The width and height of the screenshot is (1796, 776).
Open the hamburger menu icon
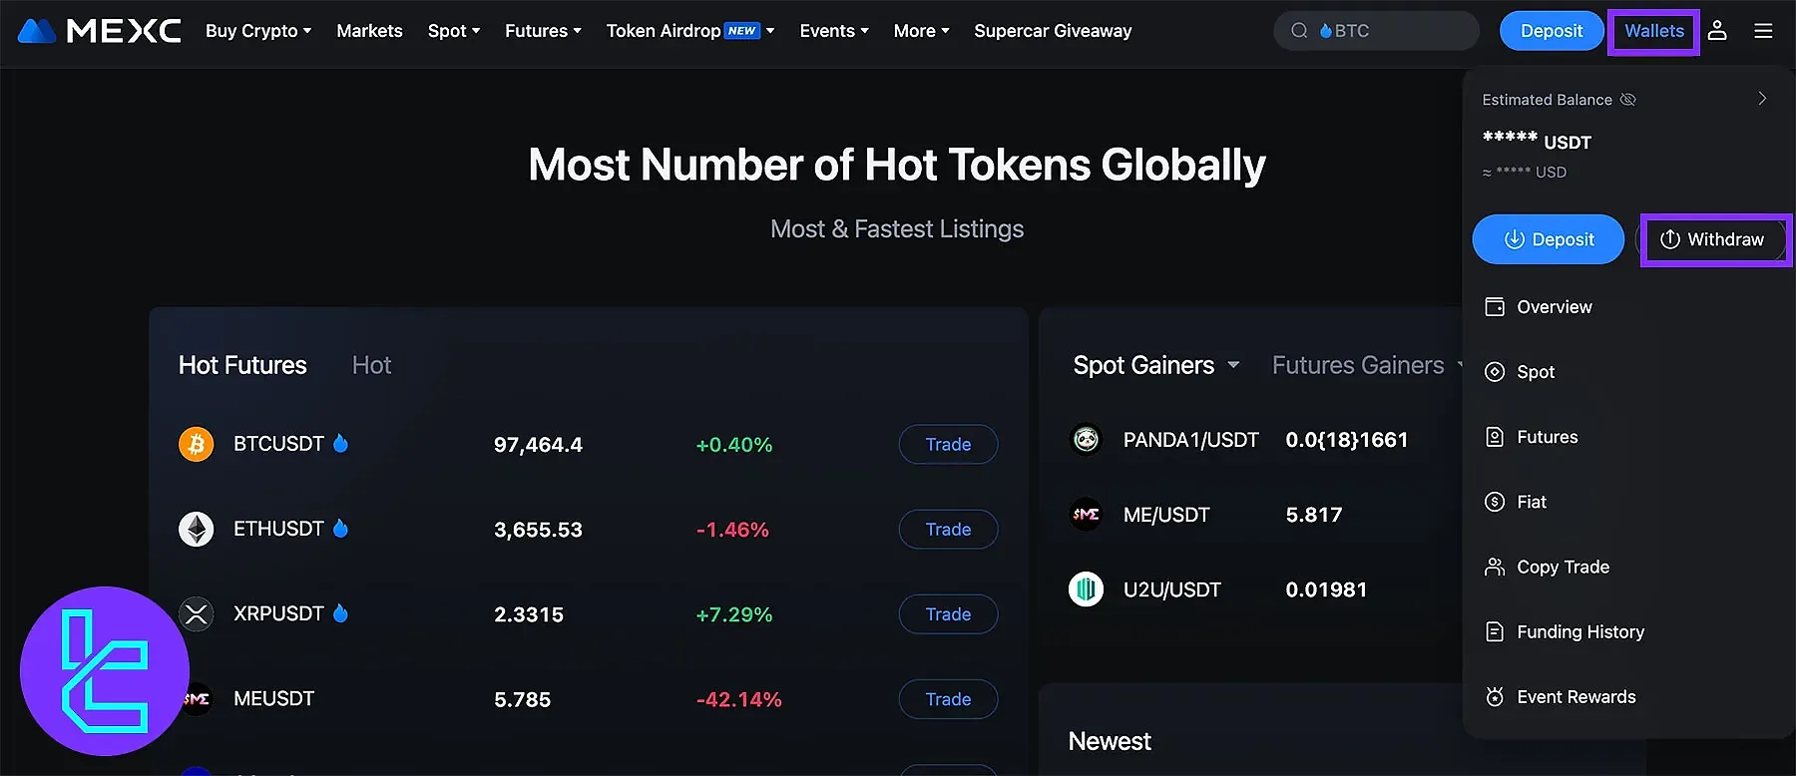point(1763,31)
